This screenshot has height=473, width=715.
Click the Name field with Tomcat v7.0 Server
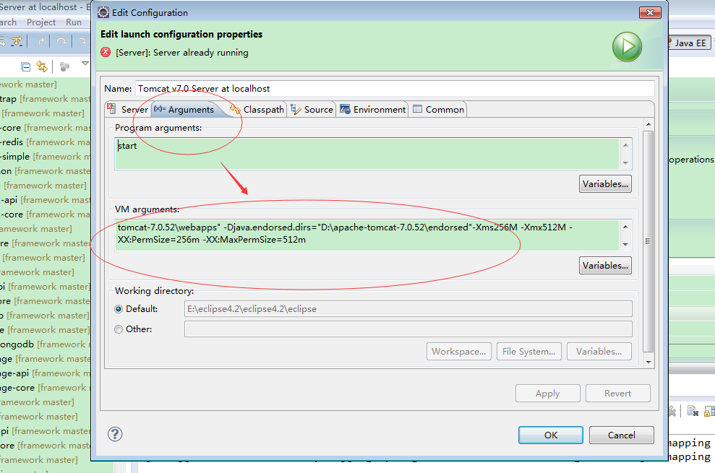point(395,88)
